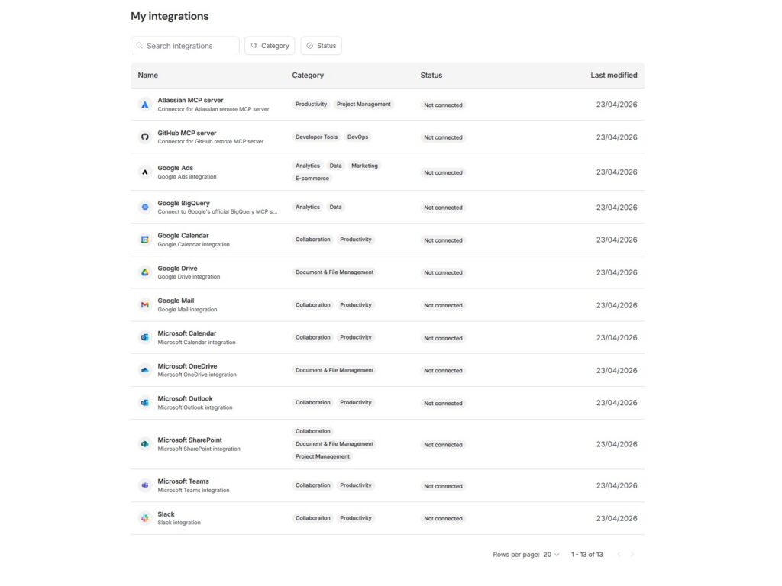
Task: Click the Microsoft OneDrive logo icon
Action: click(x=144, y=370)
